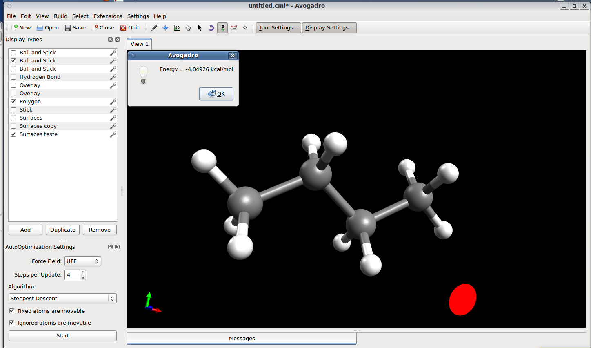Start the auto optimization
This screenshot has width=591, height=348.
point(62,336)
